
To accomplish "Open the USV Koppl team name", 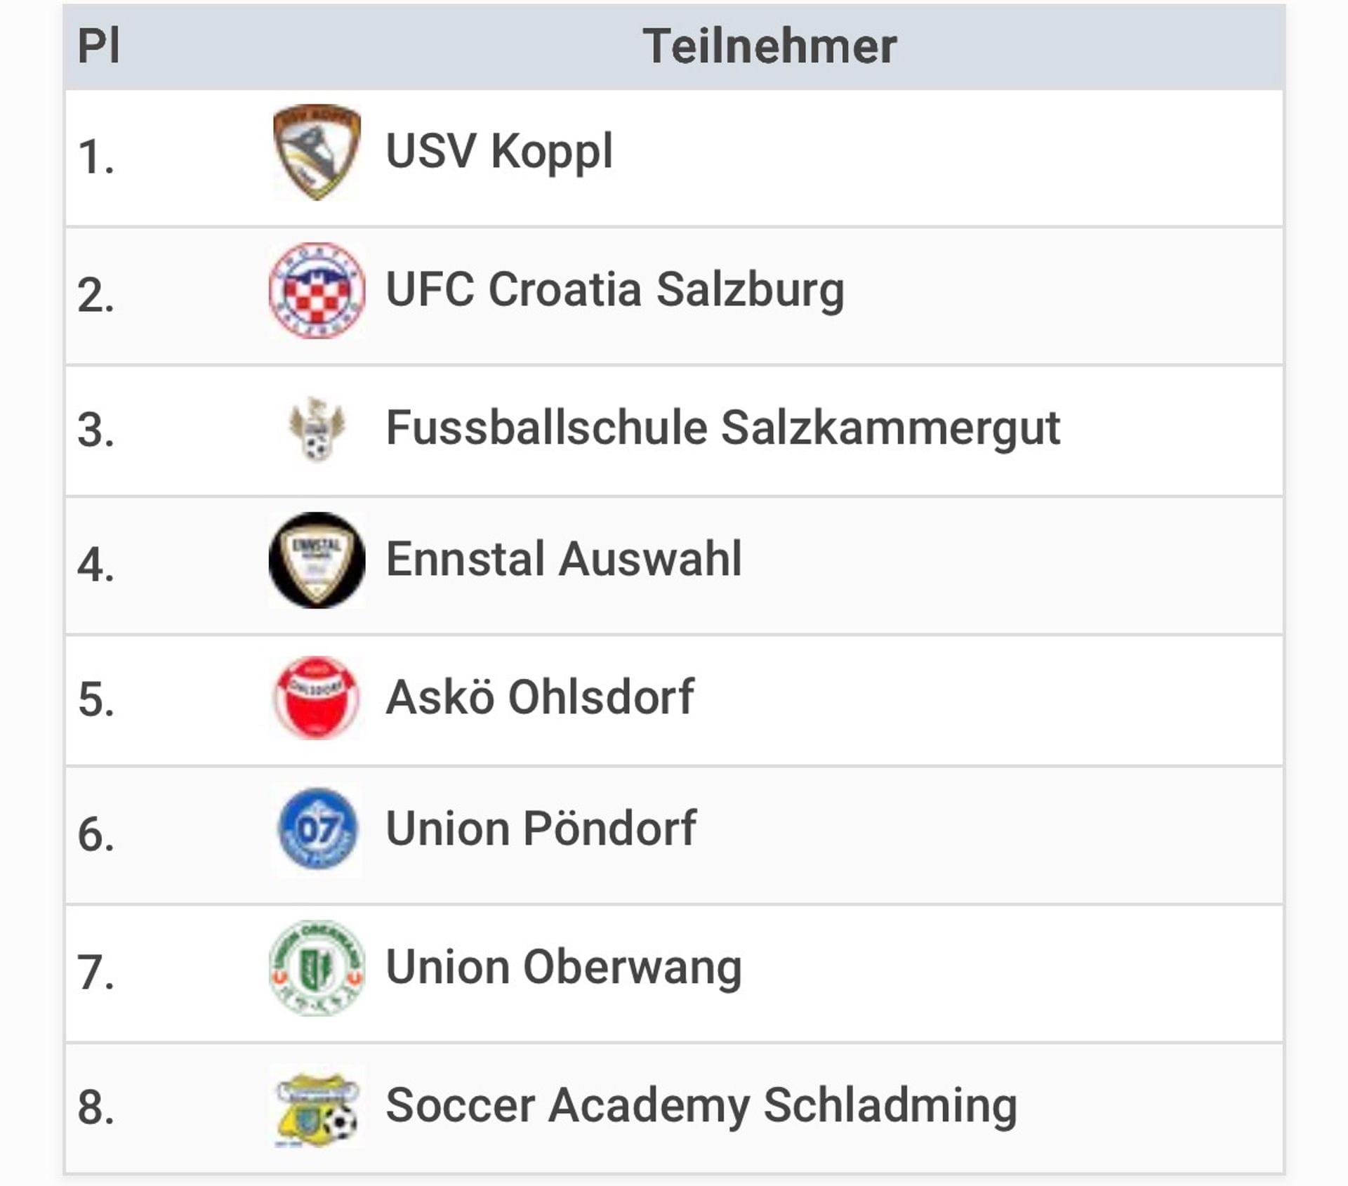I will (499, 152).
